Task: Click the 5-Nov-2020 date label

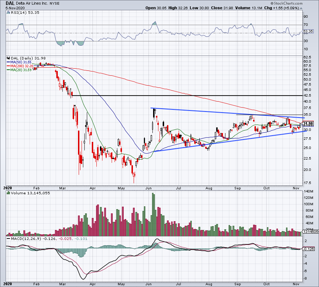Action: click(x=15, y=8)
